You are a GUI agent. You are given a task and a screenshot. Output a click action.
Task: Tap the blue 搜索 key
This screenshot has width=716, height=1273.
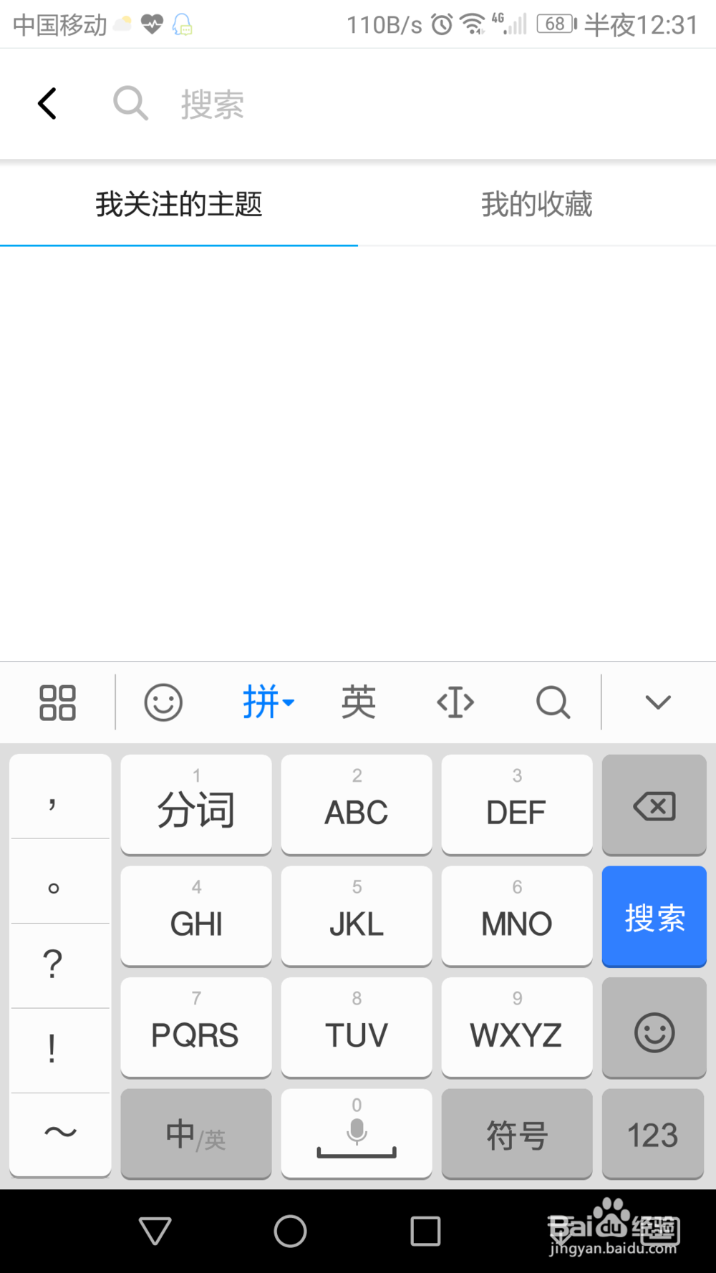click(x=654, y=916)
